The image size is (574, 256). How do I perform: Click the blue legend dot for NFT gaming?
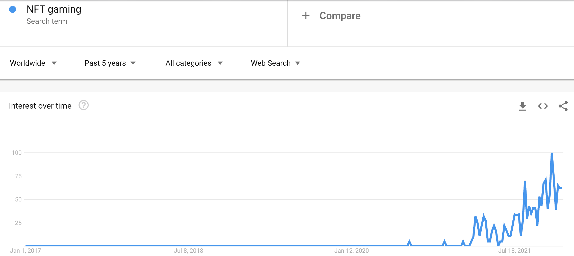(x=12, y=9)
